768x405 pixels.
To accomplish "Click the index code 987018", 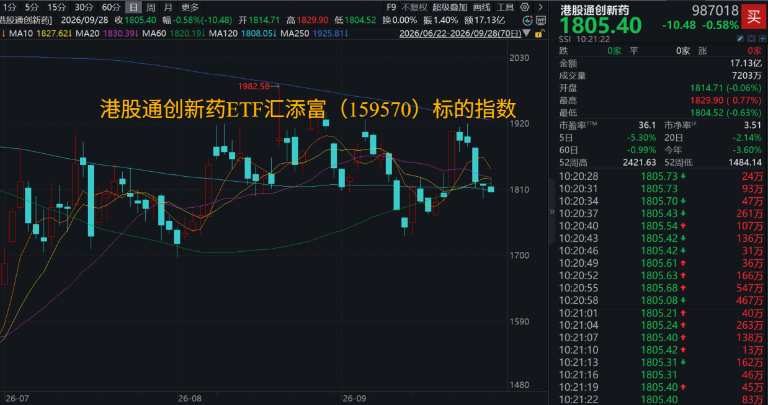I will pos(715,11).
